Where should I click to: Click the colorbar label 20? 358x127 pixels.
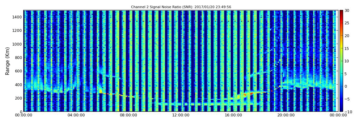click(x=347, y=36)
